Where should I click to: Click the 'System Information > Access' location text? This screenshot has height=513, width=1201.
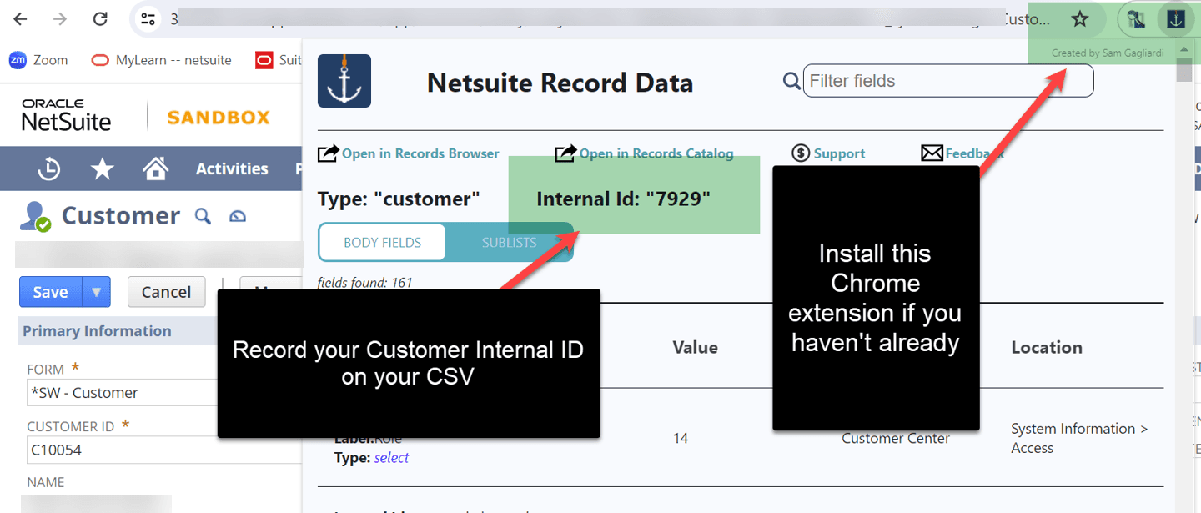(x=1079, y=438)
